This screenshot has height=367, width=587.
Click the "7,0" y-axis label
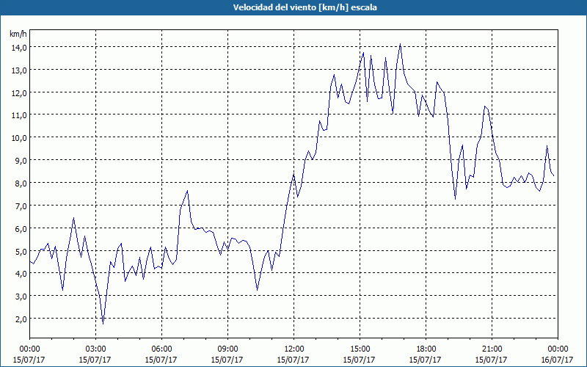[21, 206]
